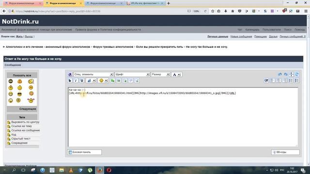Screen dimensions: 310x174
Task: Open the Windows notification center icon
Action: tap(303, 170)
